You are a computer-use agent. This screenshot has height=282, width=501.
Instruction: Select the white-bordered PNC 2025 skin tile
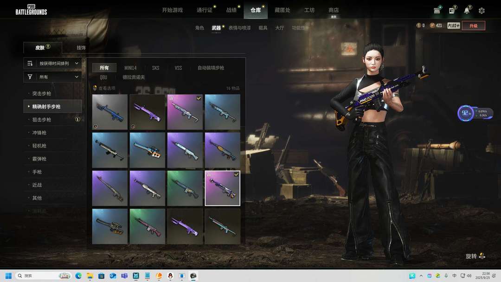[x=222, y=188]
